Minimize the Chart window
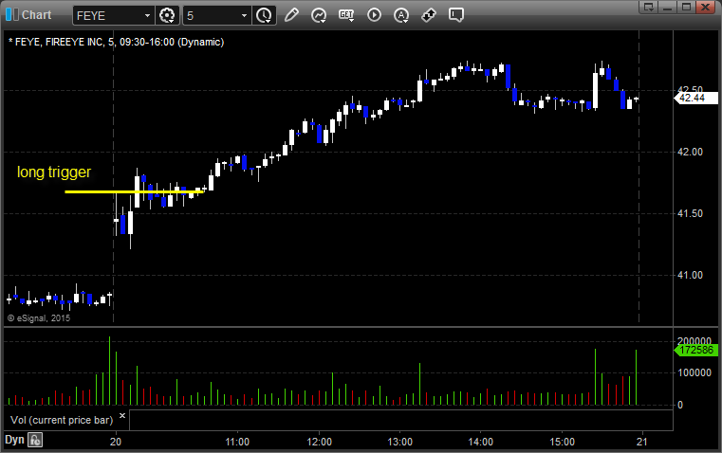The height and width of the screenshot is (453, 722). (x=668, y=7)
